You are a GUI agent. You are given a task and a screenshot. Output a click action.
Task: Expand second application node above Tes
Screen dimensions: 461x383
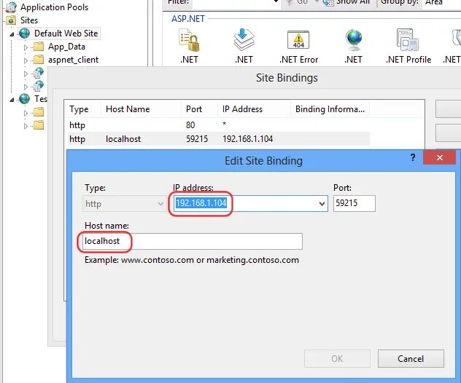26,87
